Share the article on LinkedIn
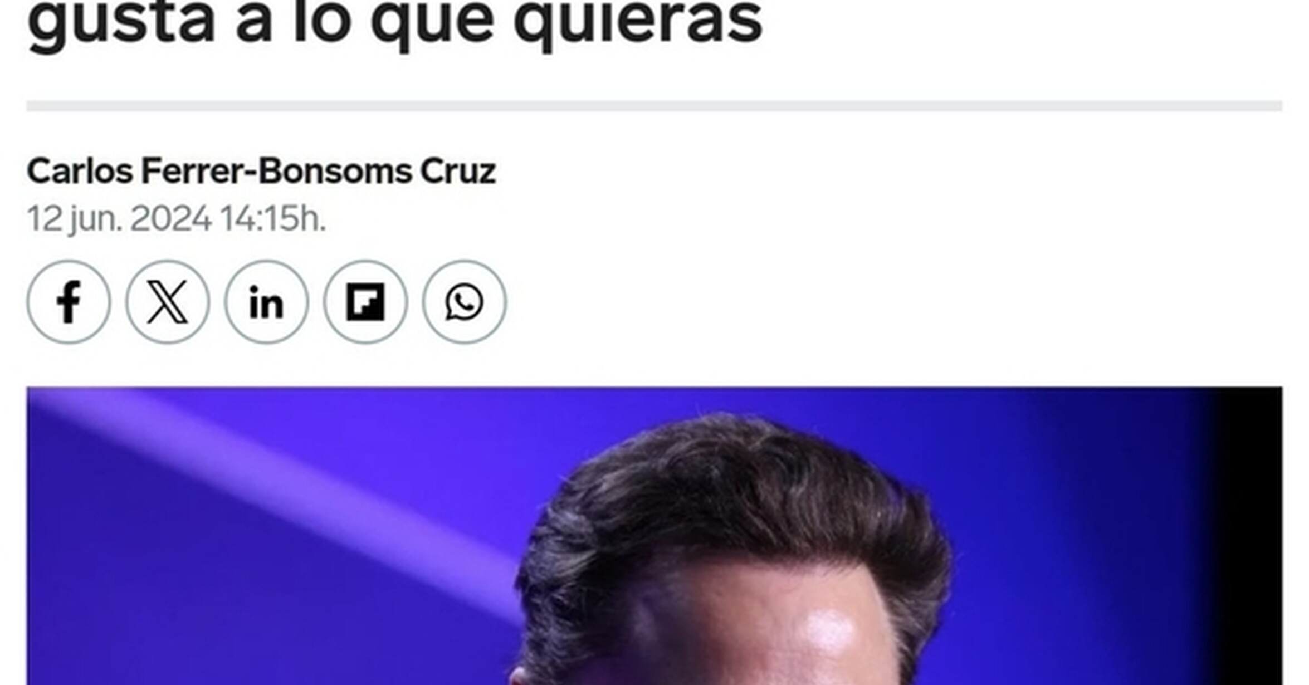The image size is (1309, 685). click(x=266, y=302)
